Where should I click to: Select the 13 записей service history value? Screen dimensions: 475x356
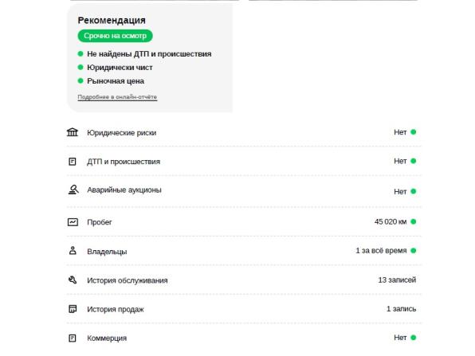tap(397, 280)
